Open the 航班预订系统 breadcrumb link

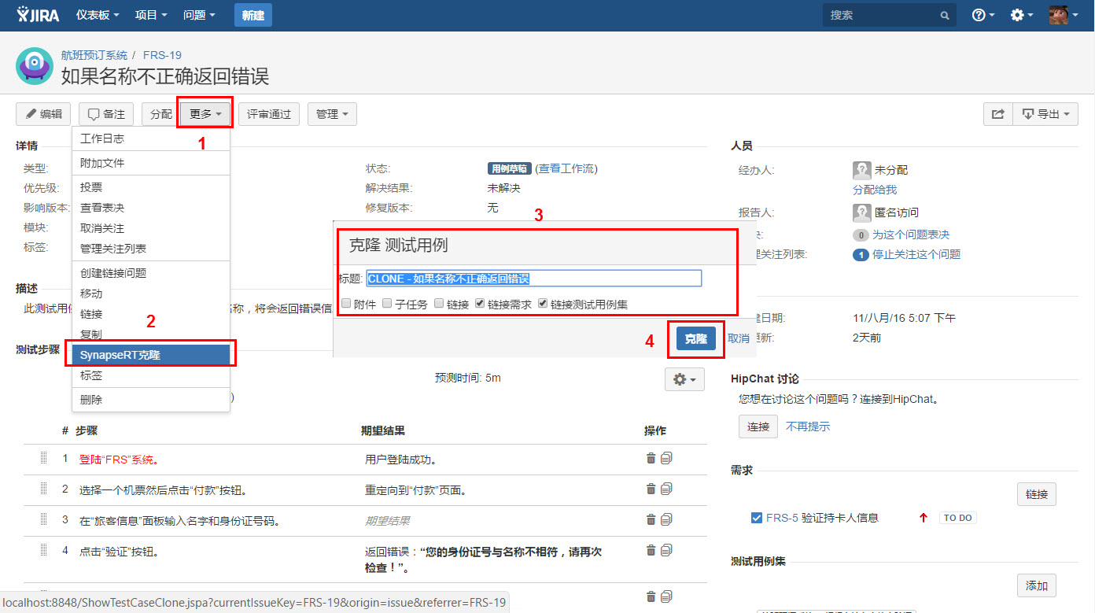94,55
